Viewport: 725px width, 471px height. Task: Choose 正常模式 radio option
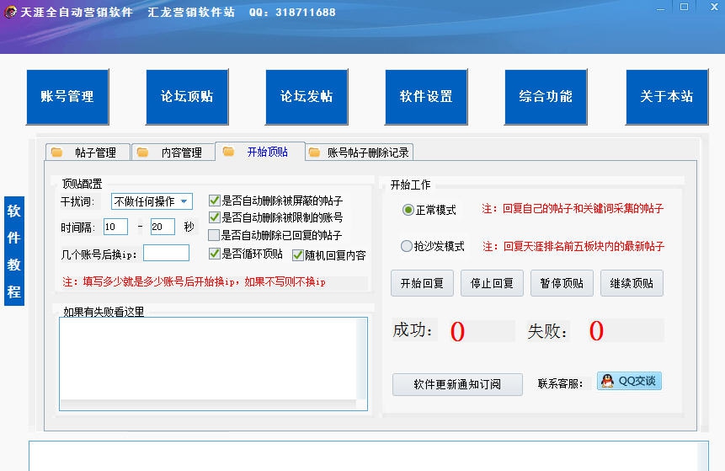point(408,210)
